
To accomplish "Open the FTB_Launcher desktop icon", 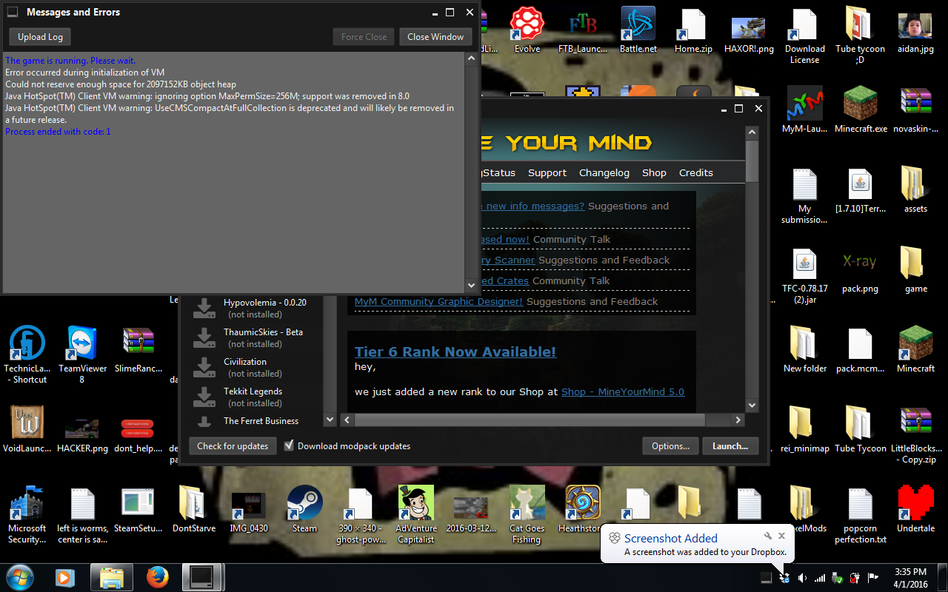I will pos(583,30).
